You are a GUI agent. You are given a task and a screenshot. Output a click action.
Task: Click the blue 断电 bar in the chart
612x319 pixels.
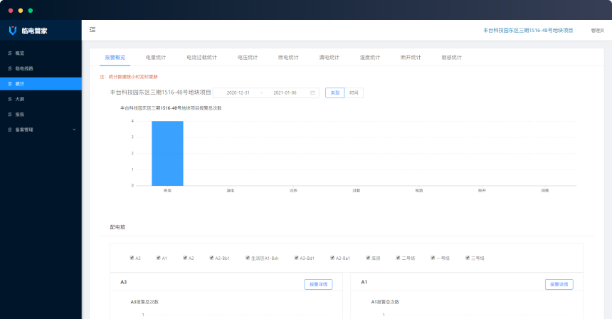[167, 154]
